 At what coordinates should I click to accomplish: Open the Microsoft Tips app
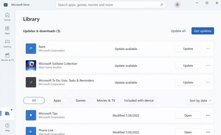click(188, 115)
